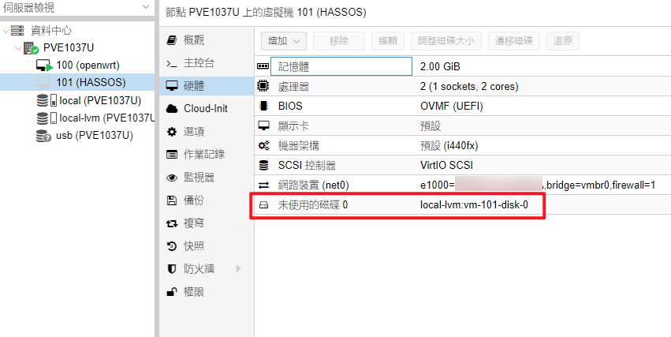Click the 調整磁碟大小 resize button

445,41
